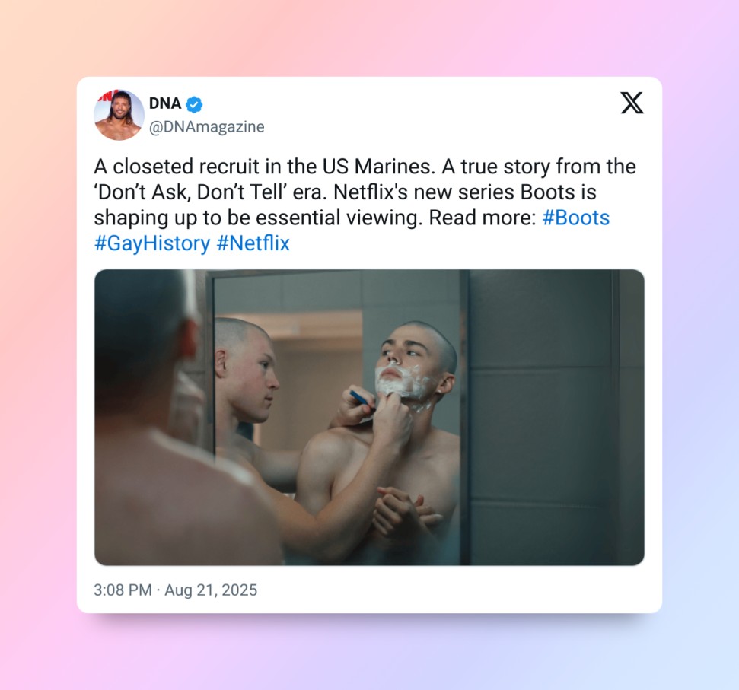This screenshot has width=739, height=690.
Task: Click the Aug 21, 2025 date
Action: 211,590
